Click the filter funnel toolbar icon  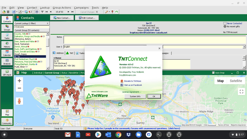point(42,12)
